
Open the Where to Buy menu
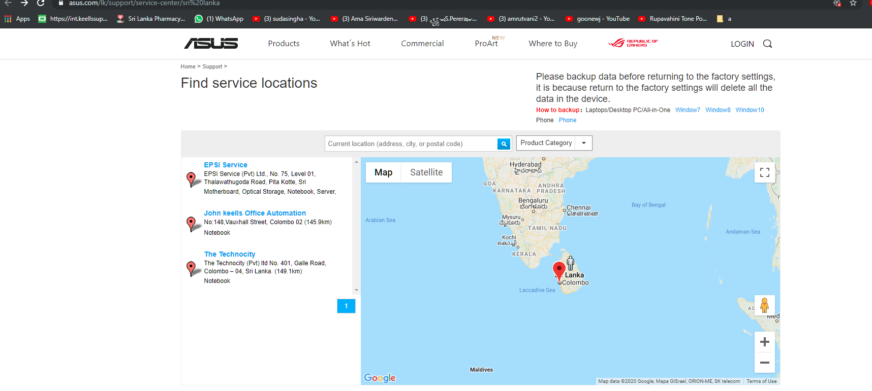point(553,44)
